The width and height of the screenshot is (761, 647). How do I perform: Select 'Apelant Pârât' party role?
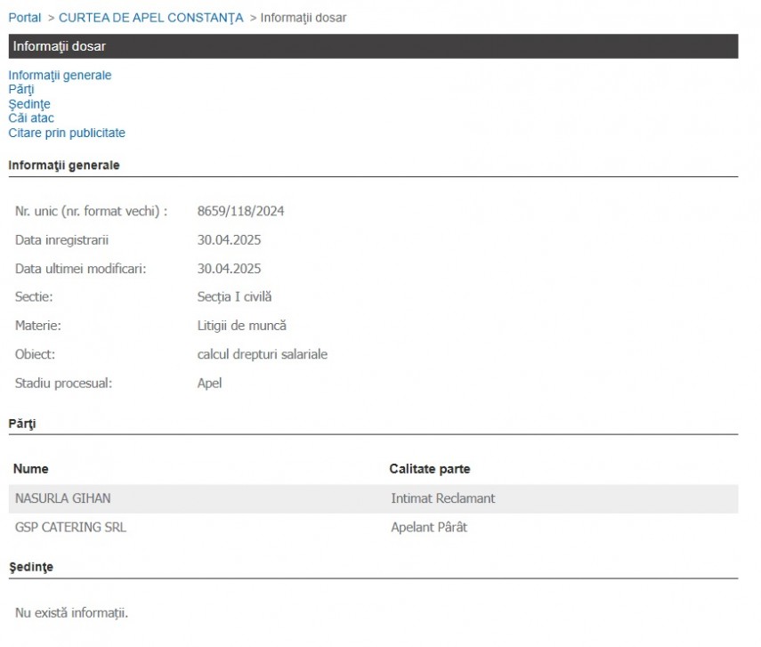pyautogui.click(x=429, y=527)
